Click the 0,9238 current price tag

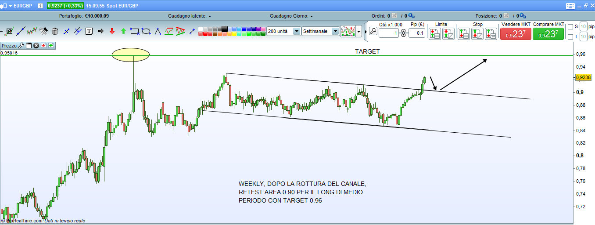point(583,77)
